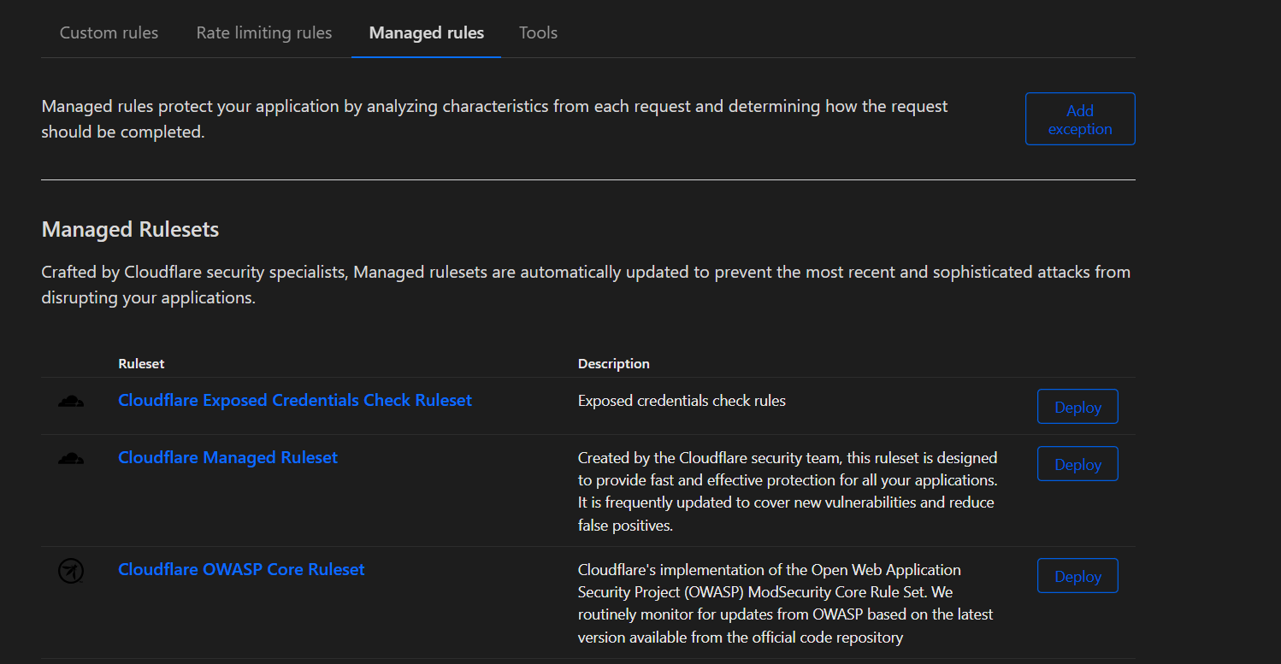This screenshot has width=1281, height=664.
Task: Switch to the Custom rules tab
Action: [x=109, y=33]
